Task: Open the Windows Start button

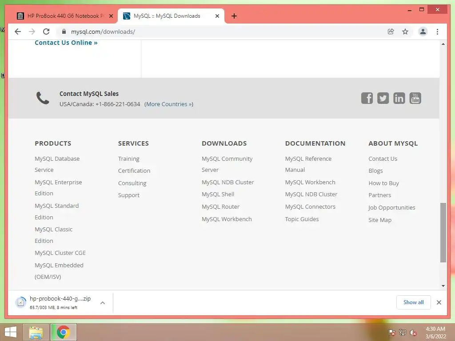Action: (11, 332)
